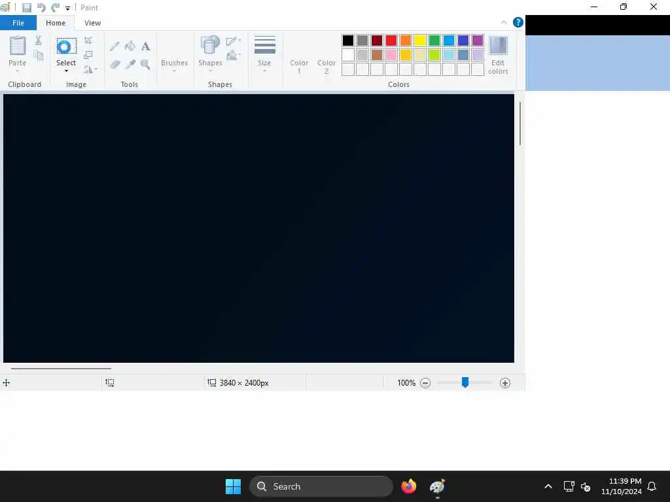Click the Select rectangle icon

click(66, 46)
